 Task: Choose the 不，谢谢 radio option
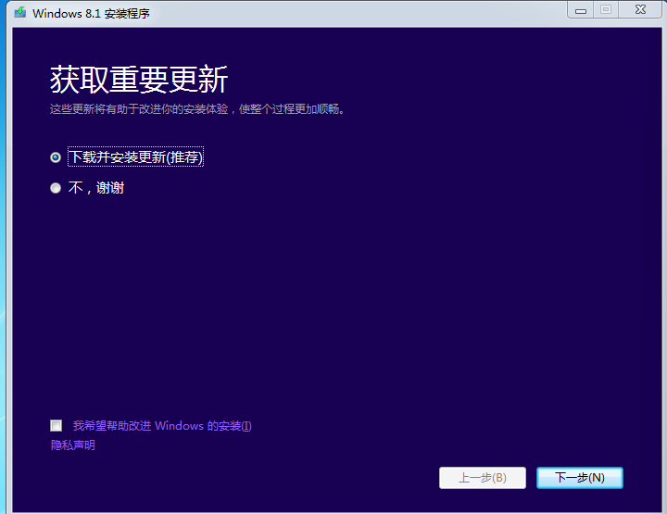coord(56,188)
